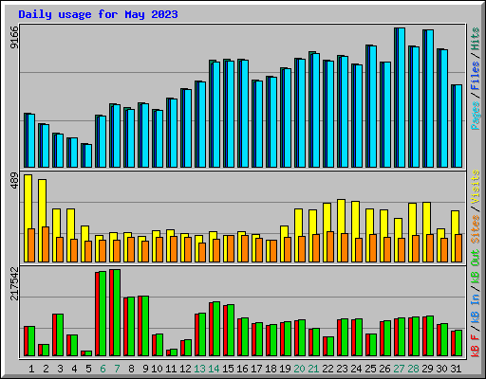The image size is (486, 379).
Task: Select day 11 on the x-axis
Action: tap(171, 369)
